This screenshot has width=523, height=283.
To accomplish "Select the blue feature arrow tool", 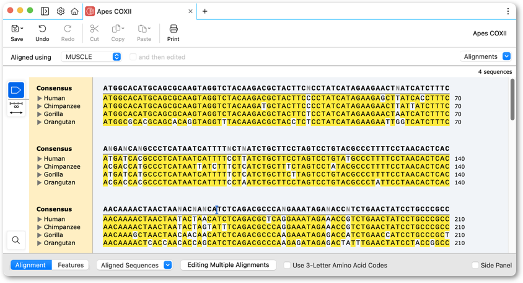I will [16, 90].
